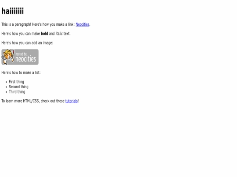The width and height of the screenshot is (237, 177).
Task: Open the Neocities hyperlink
Action: pos(83,24)
